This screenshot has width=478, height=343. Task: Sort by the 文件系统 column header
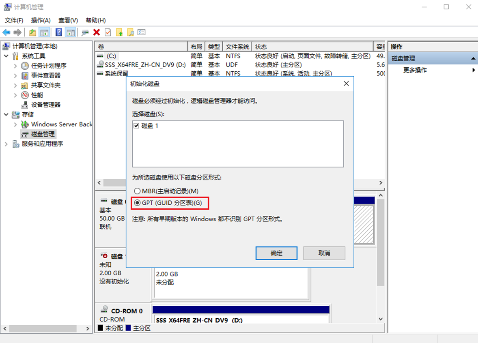pyautogui.click(x=237, y=47)
